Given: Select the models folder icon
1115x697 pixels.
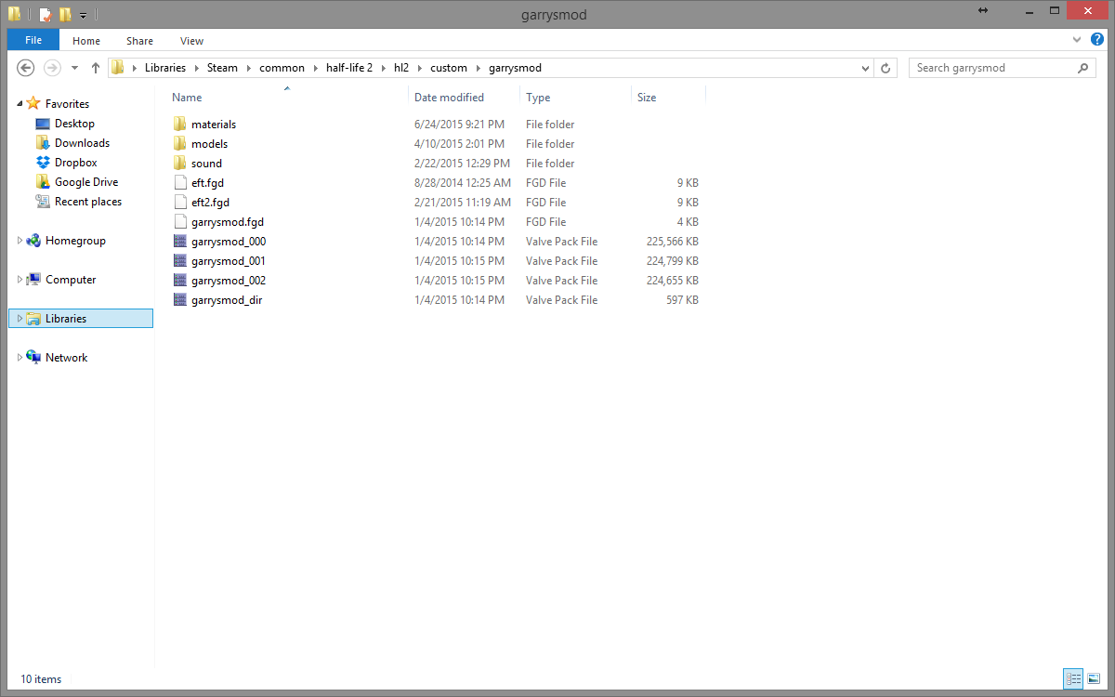Looking at the screenshot, I should pos(180,144).
